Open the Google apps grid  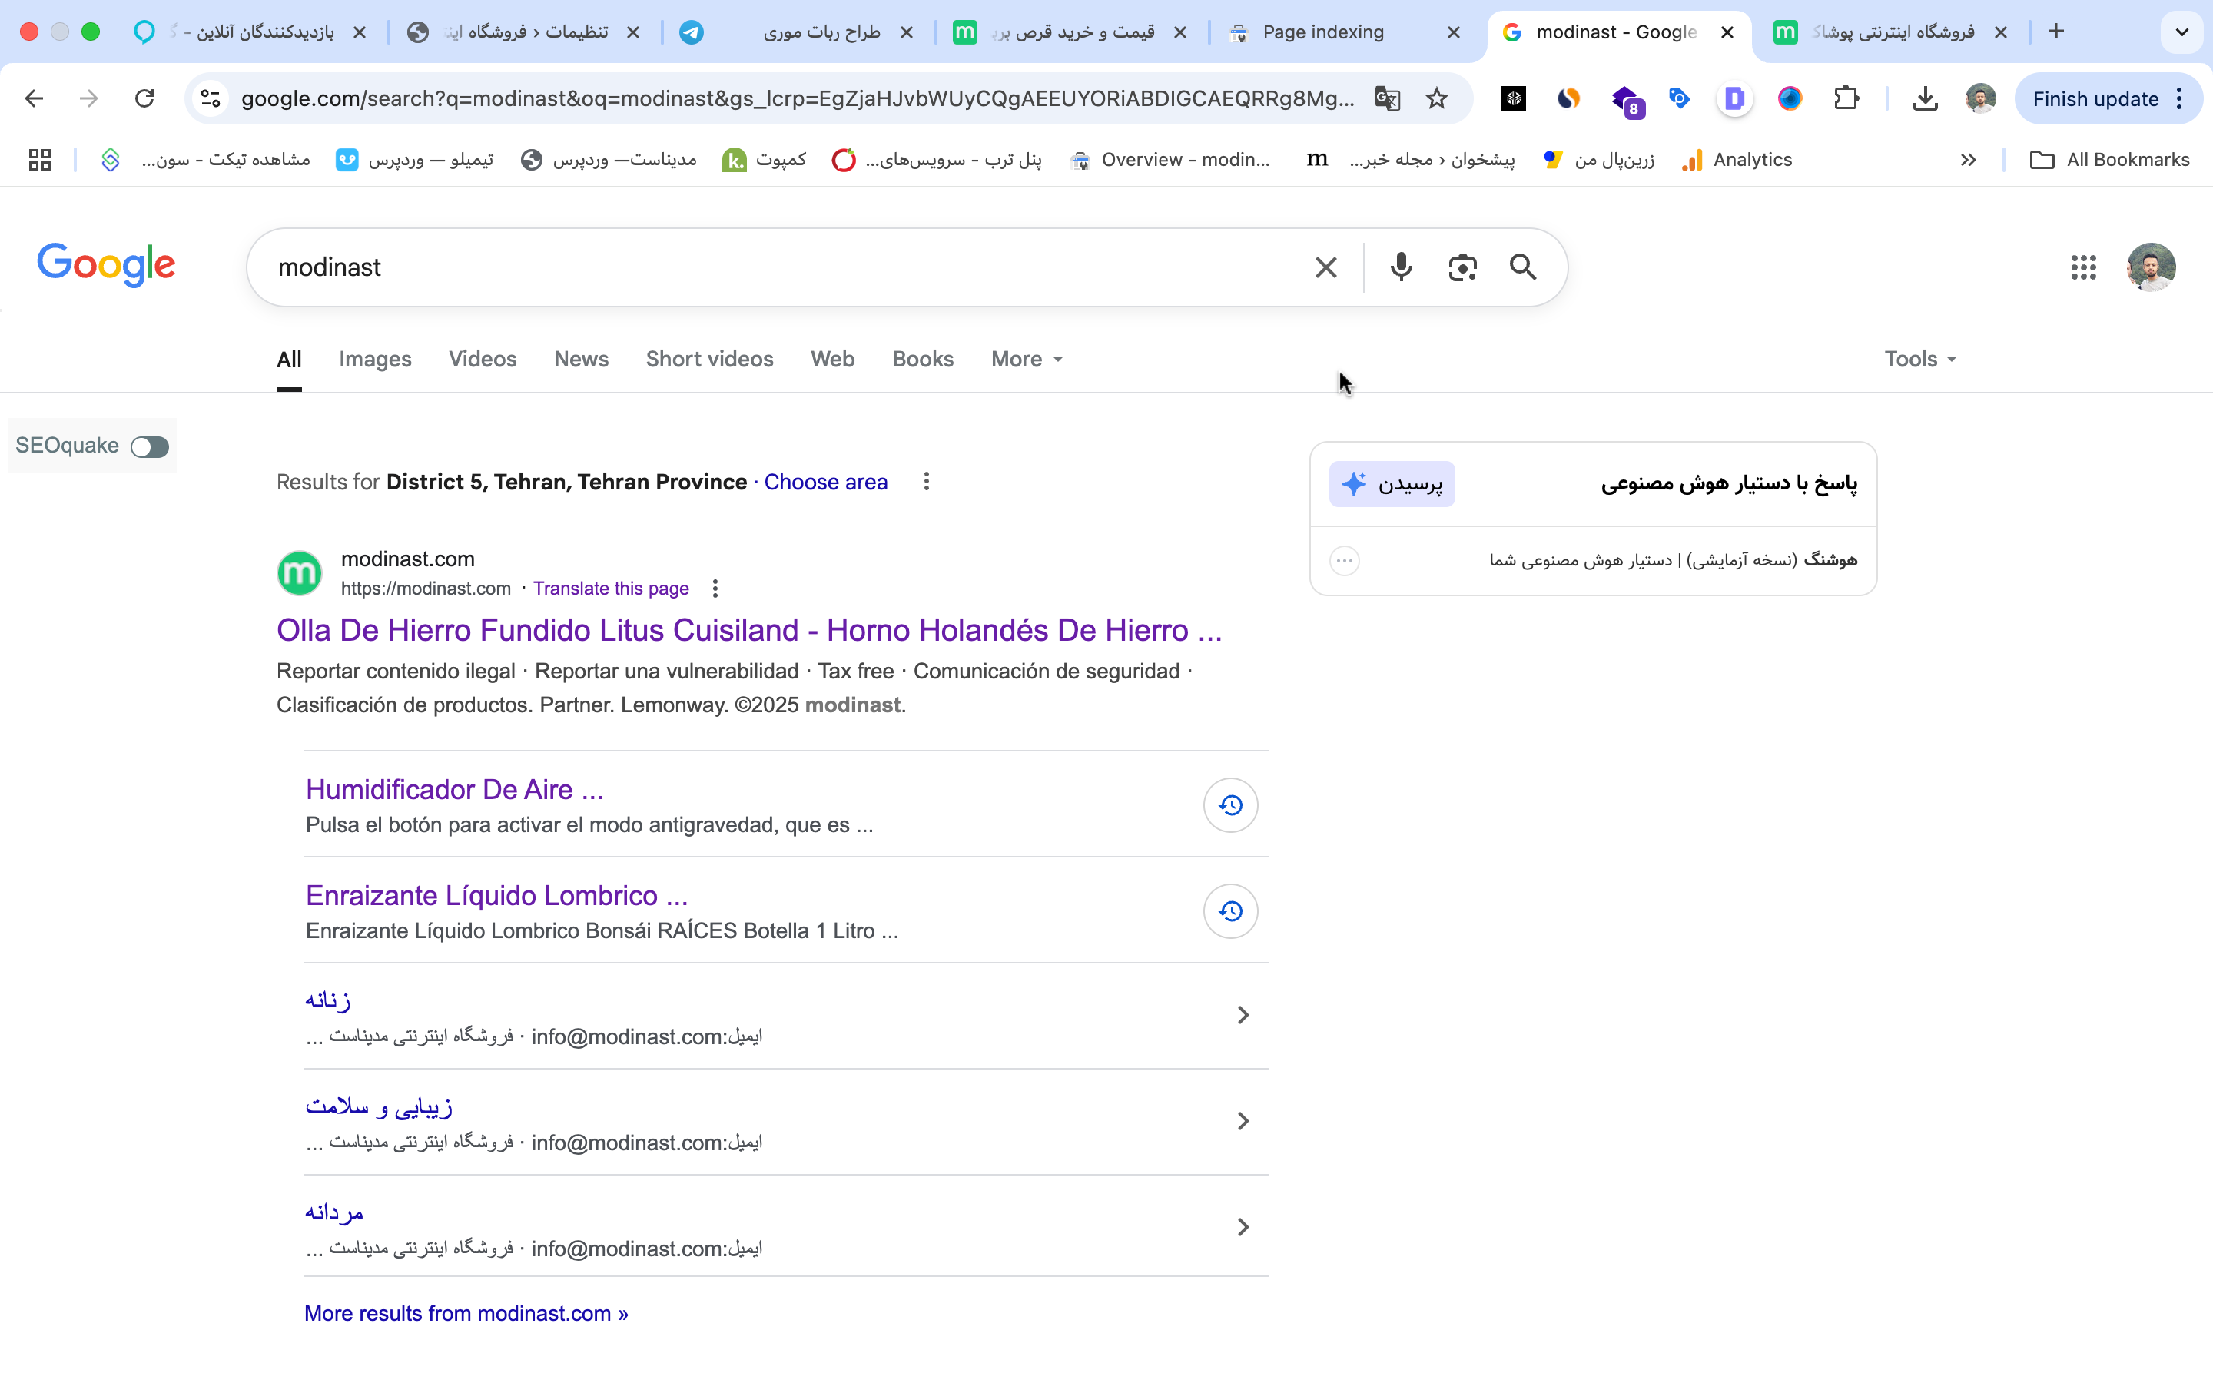[x=2083, y=267]
